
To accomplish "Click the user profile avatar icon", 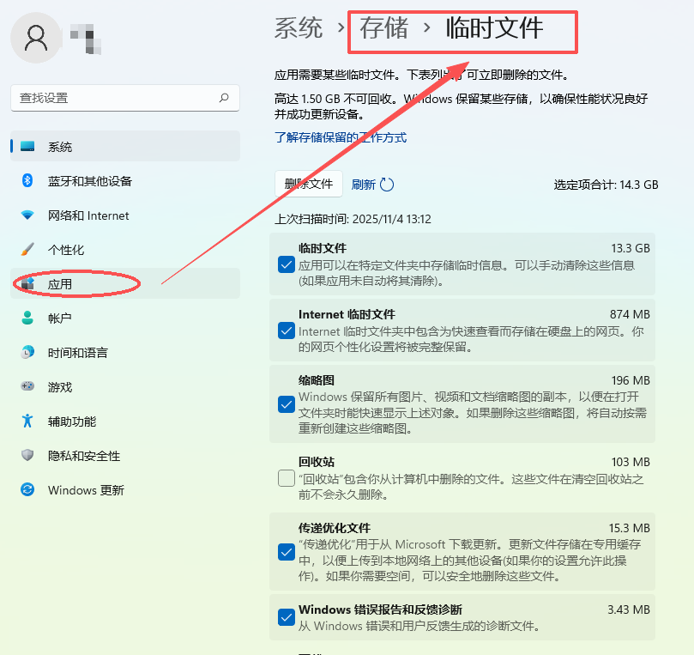I will pos(36,38).
